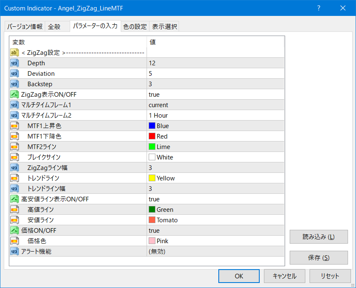Open the Green color value dropdown
356x288 pixels.
pyautogui.click(x=215, y=209)
